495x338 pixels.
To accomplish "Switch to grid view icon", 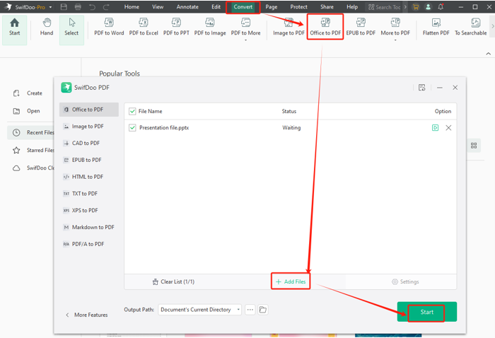I will click(x=474, y=146).
